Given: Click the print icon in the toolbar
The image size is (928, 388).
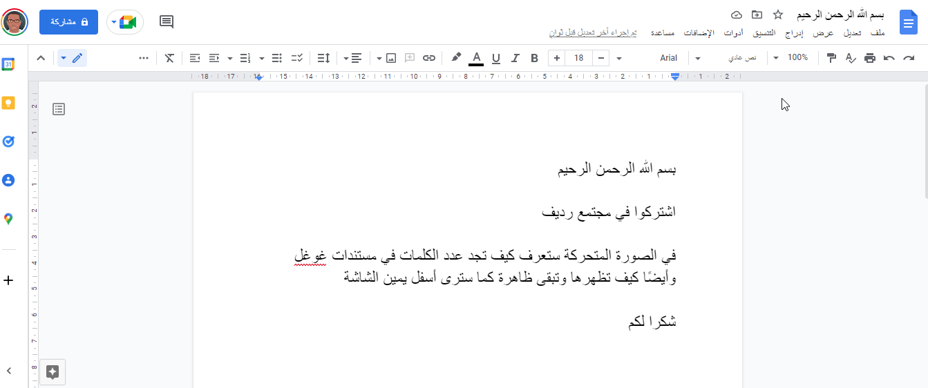Looking at the screenshot, I should pos(870,58).
